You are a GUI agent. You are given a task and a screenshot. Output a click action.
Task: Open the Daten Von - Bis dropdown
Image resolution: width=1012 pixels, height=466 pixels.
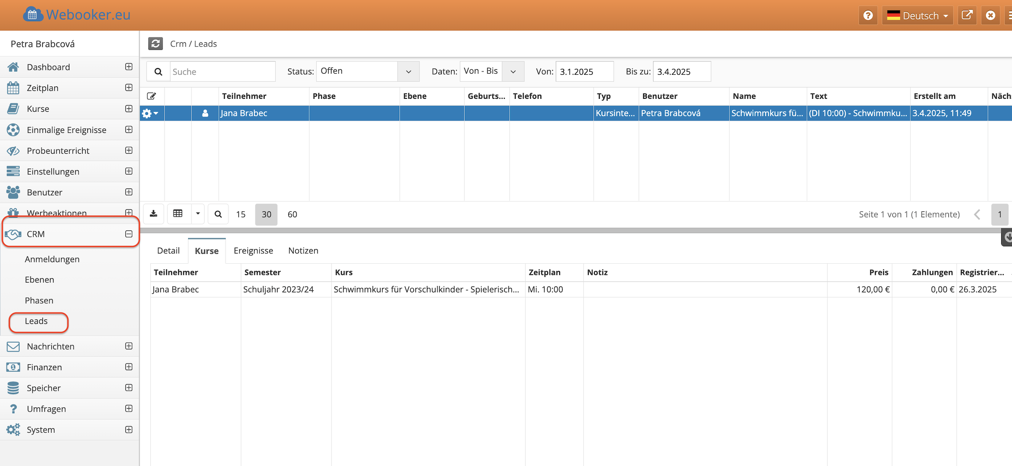[x=513, y=71]
